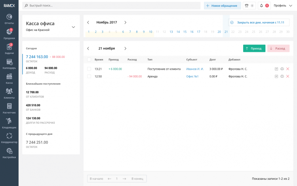Open the Расчетчик calculator in sidebar
Viewport: 297px width, 186px height.
pos(9,108)
